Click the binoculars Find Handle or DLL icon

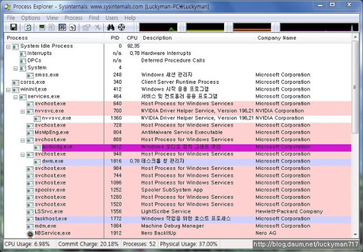point(111,27)
